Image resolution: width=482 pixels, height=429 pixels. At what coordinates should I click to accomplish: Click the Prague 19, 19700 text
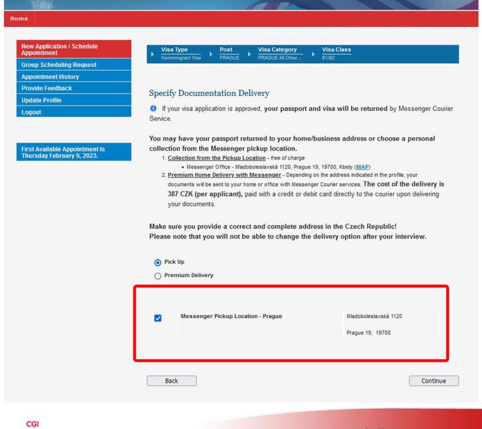(x=368, y=333)
